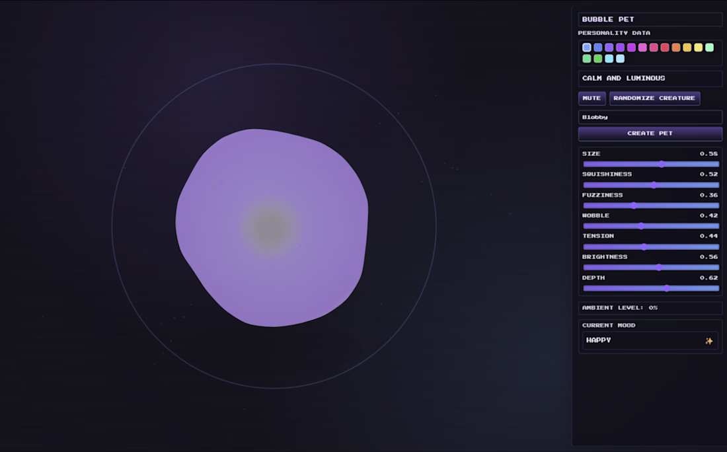Pick the soft green swatch starting the second row
Viewport: 727px width, 452px height.
coord(586,58)
